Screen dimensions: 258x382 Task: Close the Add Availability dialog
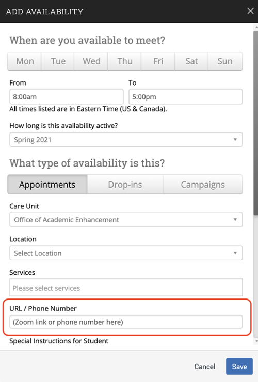pos(250,11)
